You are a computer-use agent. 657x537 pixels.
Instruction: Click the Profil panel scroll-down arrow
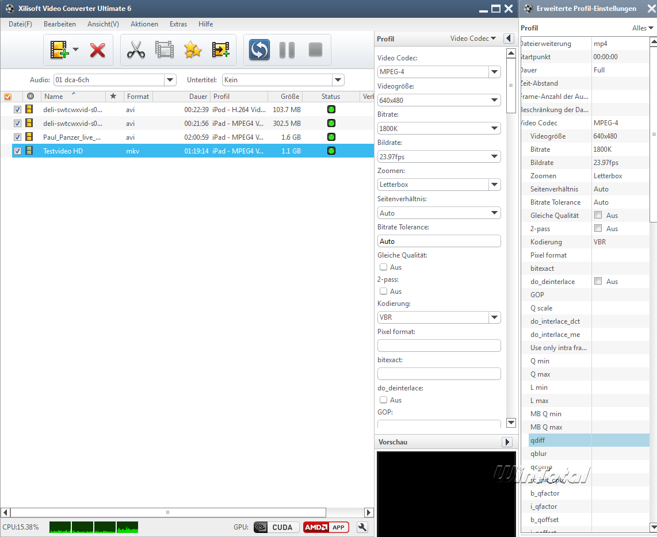[511, 422]
